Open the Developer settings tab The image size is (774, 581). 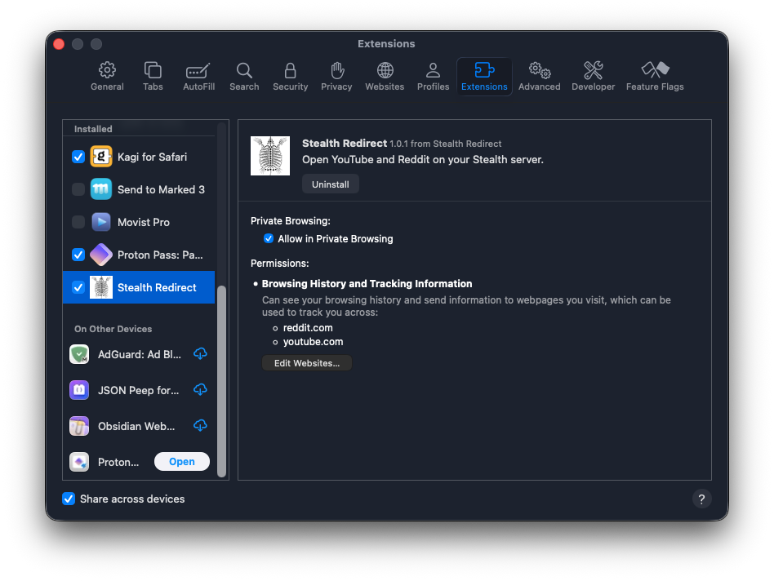click(593, 77)
